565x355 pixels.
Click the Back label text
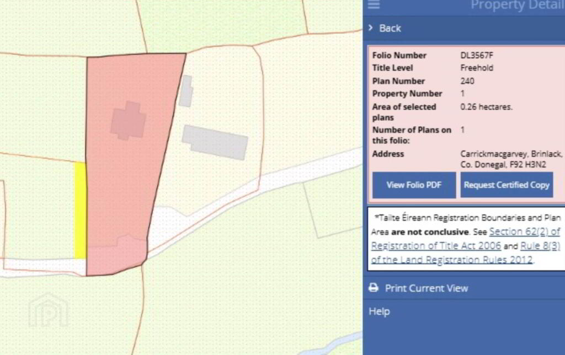tap(390, 28)
